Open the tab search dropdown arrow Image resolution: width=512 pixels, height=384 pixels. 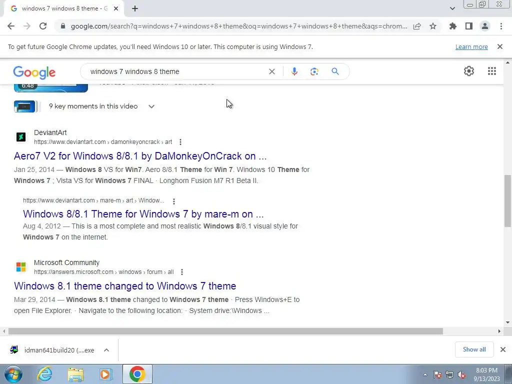pos(452,8)
